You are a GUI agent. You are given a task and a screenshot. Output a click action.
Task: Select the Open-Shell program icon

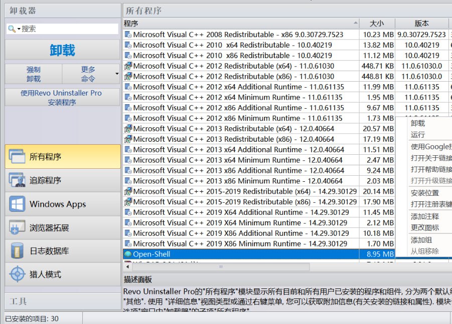[128, 254]
